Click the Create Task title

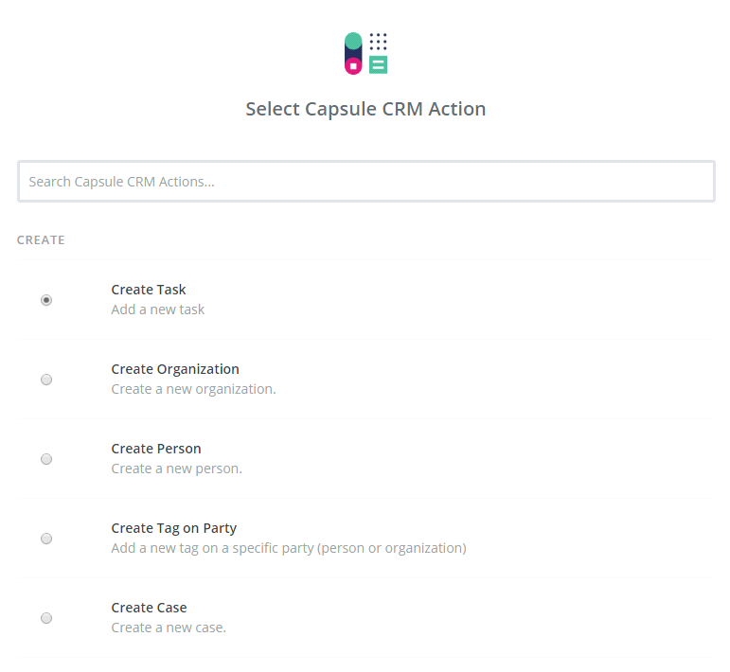point(149,290)
